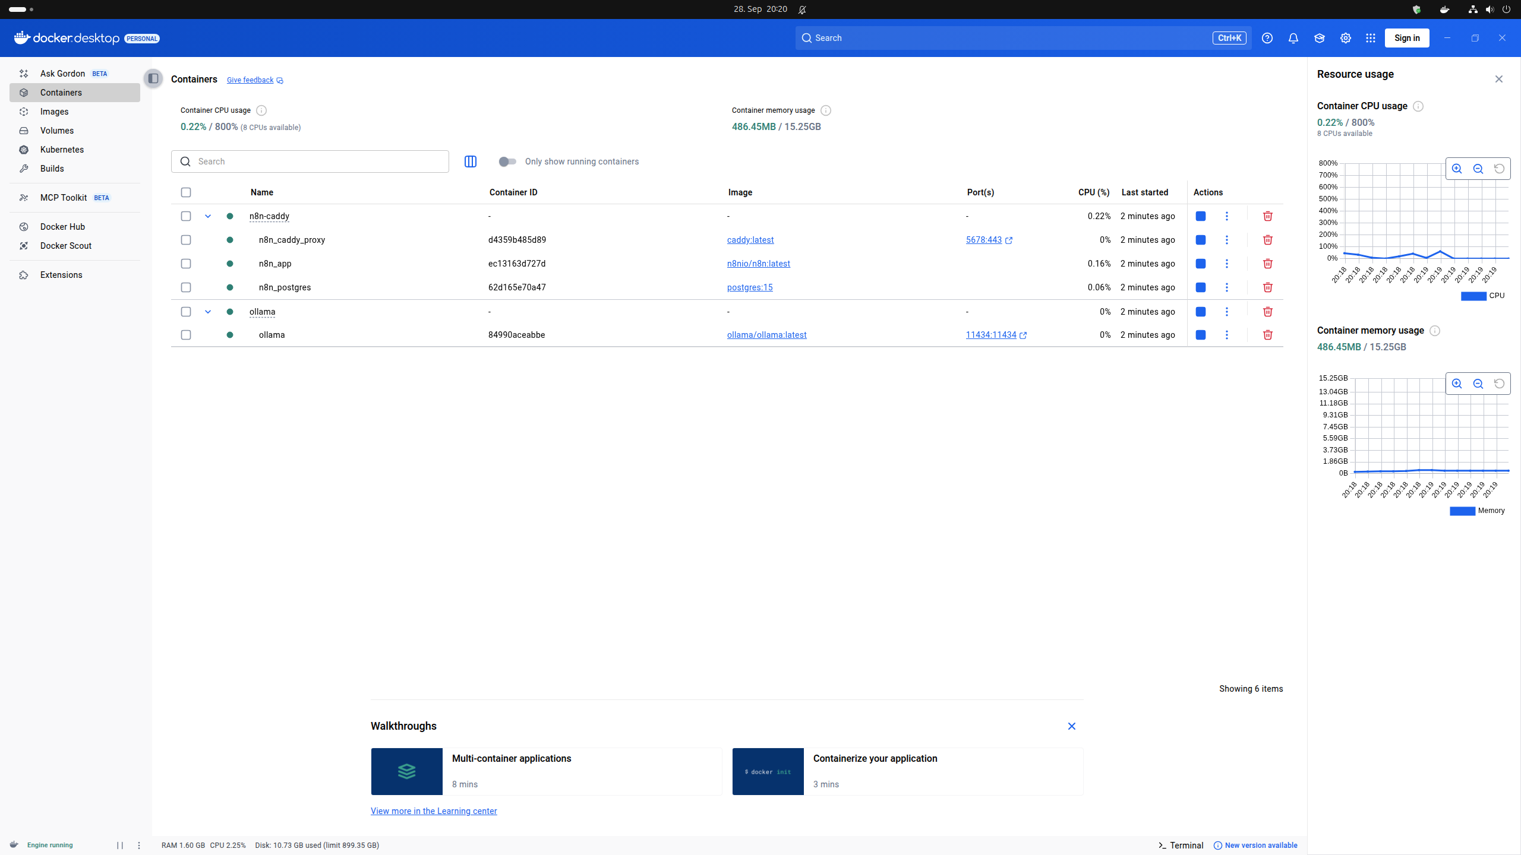The height and width of the screenshot is (855, 1521).
Task: Open Docker Scout from the sidebar
Action: (x=66, y=245)
